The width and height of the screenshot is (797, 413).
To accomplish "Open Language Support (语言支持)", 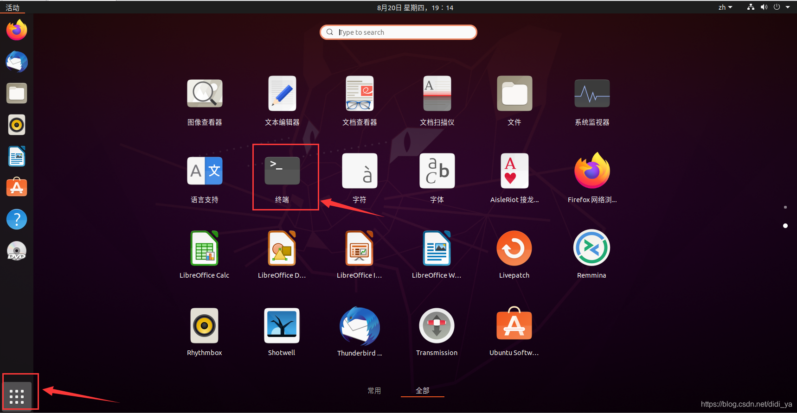I will pyautogui.click(x=205, y=178).
